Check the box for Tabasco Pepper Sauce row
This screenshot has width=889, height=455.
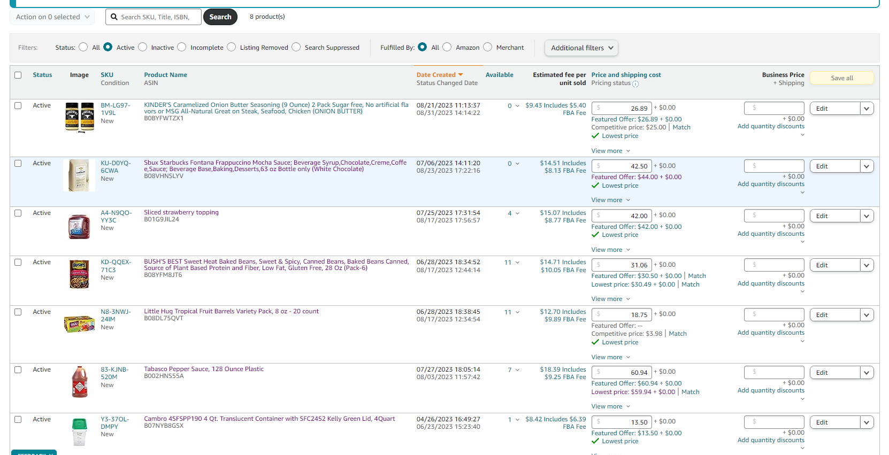tap(18, 369)
